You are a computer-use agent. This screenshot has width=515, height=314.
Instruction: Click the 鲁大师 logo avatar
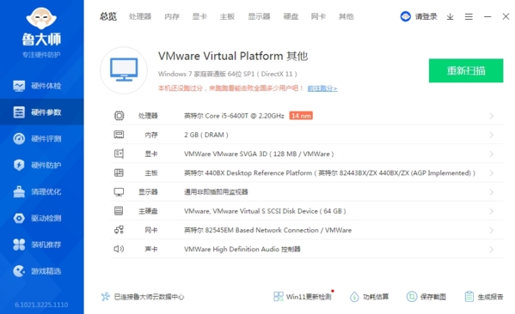pyautogui.click(x=41, y=18)
